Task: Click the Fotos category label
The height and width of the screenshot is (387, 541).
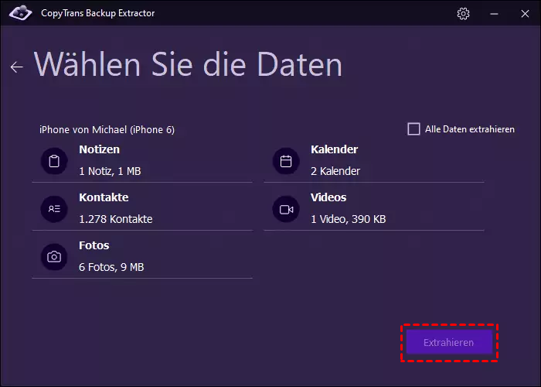Action: tap(94, 245)
